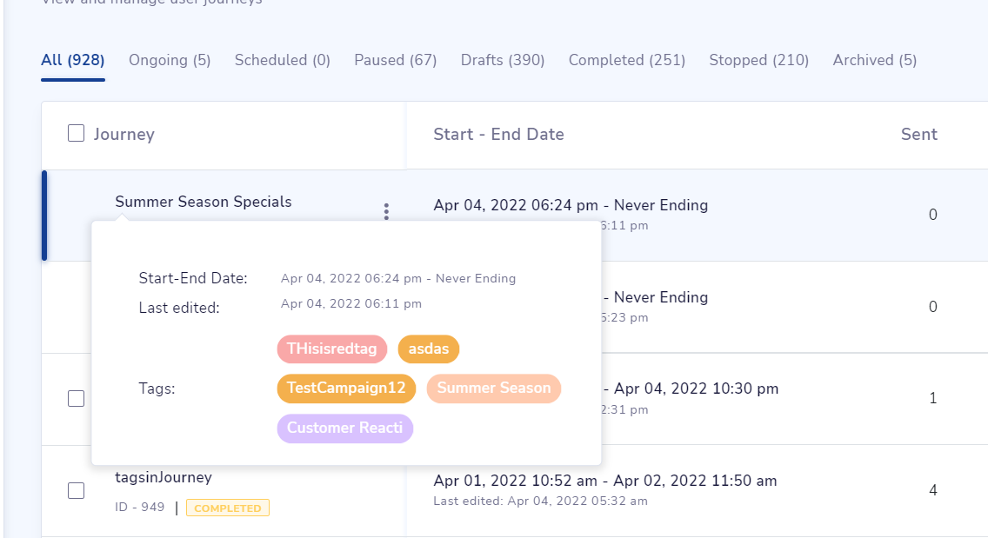Click the COMPLETED status badge on tagsinJourney
Viewport: 988px width, 538px height.
(228, 508)
